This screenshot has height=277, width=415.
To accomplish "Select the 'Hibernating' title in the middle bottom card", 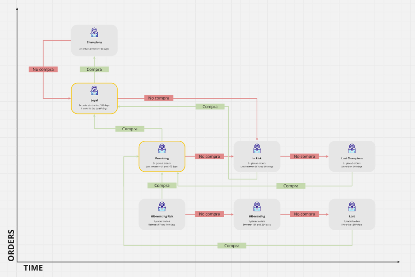I will click(x=257, y=216).
